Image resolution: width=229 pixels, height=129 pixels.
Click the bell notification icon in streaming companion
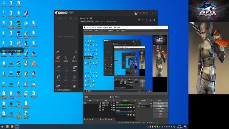click(150, 20)
